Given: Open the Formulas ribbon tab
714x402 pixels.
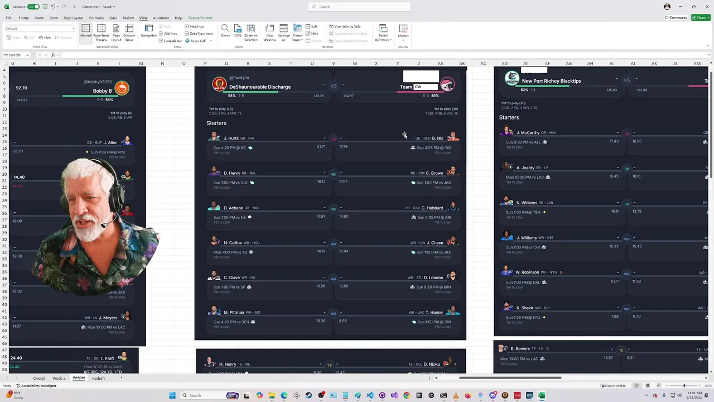Looking at the screenshot, I should coord(97,18).
